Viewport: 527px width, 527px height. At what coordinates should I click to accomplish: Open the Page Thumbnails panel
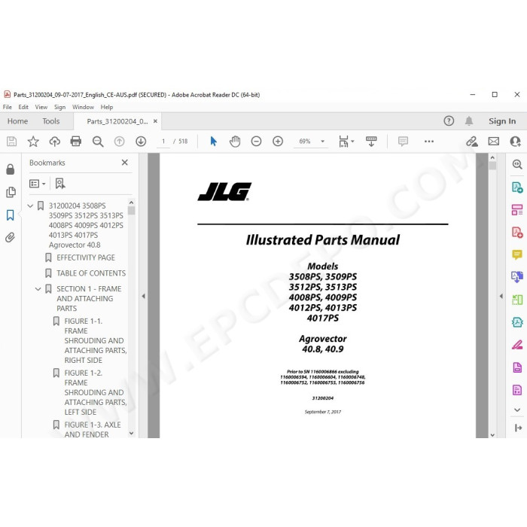[11, 192]
